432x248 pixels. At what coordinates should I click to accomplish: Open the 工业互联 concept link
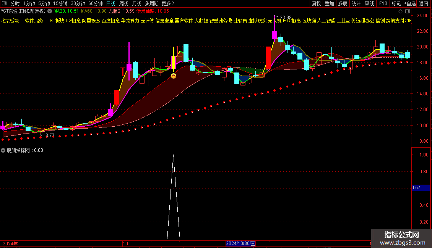[346, 21]
